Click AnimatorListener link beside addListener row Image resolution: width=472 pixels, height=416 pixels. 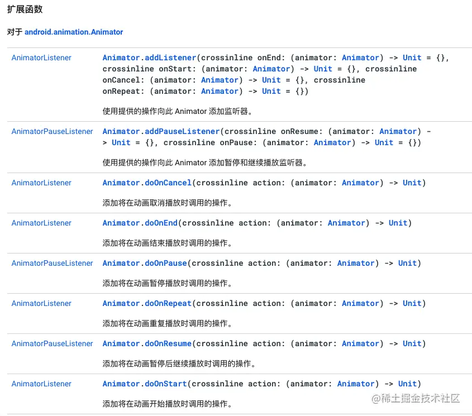point(41,58)
